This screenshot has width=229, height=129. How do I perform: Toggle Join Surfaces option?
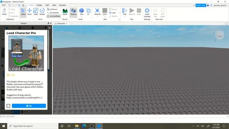point(53,16)
